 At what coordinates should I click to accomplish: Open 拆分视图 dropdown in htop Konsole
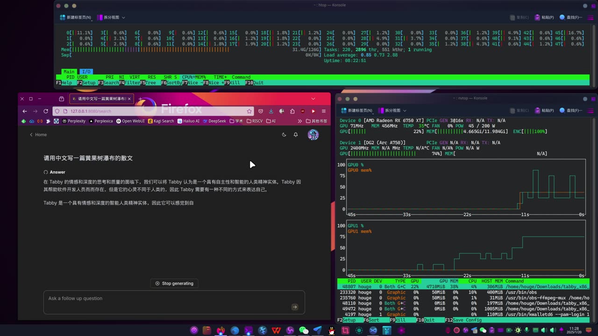click(111, 17)
